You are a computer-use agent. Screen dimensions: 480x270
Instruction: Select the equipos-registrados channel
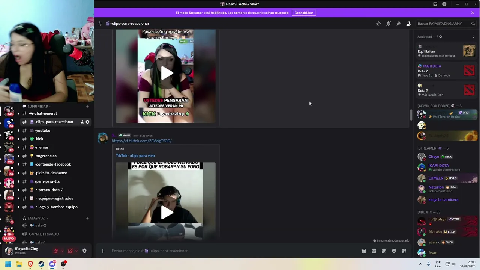[55, 198]
